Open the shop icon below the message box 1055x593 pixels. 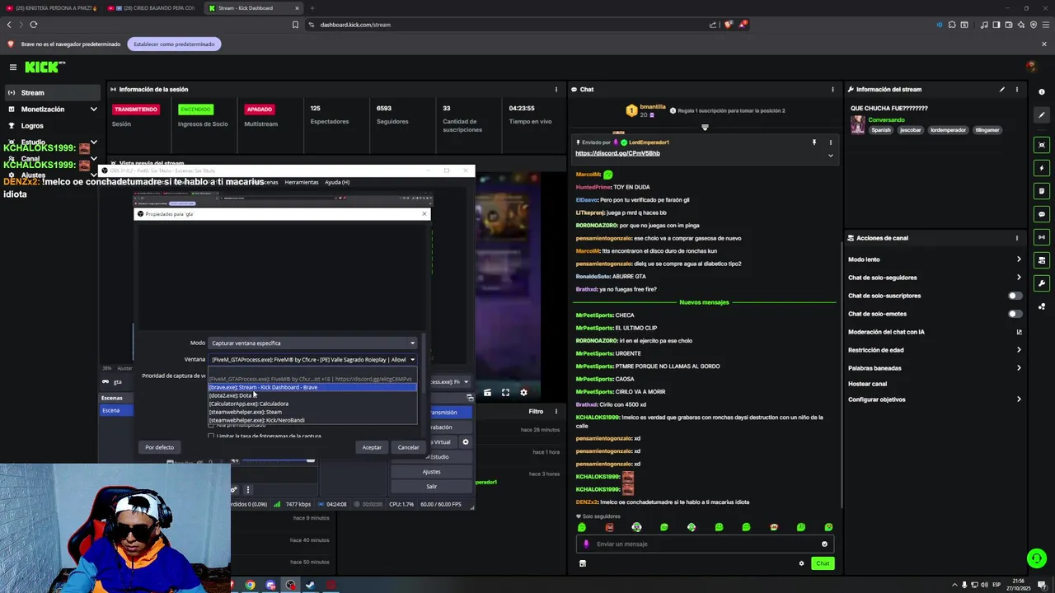click(x=583, y=563)
